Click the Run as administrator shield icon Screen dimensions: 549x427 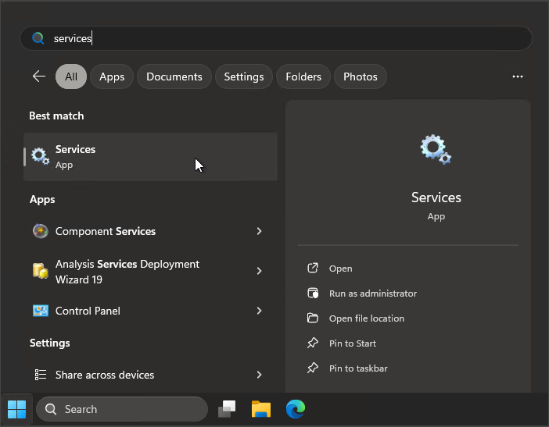[313, 294]
